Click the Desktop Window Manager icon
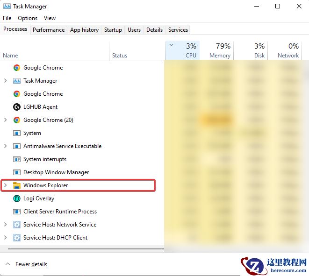Image resolution: width=309 pixels, height=276 pixels. [17, 172]
